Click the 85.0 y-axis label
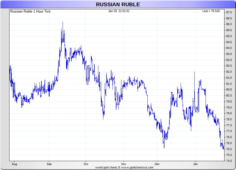 (x=229, y=36)
